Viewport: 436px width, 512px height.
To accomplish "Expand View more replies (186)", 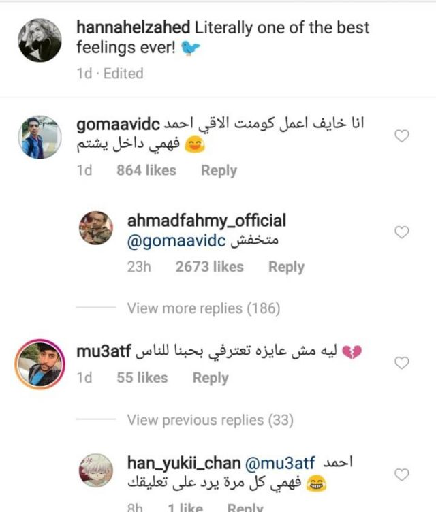I will pos(203,308).
